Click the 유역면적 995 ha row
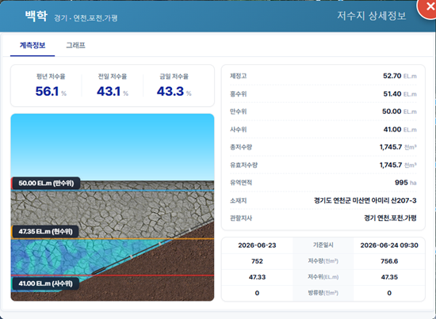 pyautogui.click(x=323, y=182)
